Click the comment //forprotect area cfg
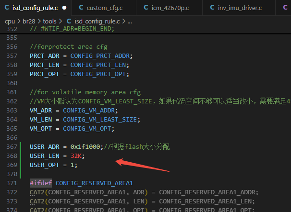 [x=69, y=47]
